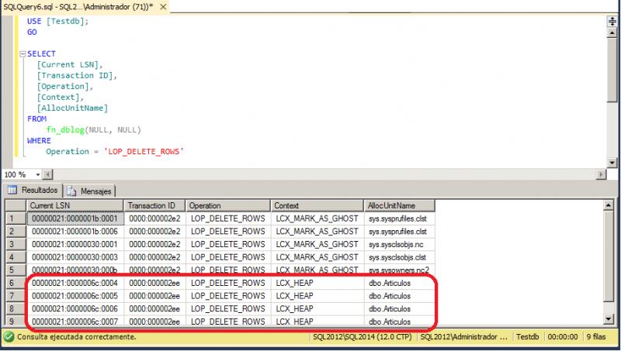This screenshot has width=621, height=351.
Task: Click cell 00000021:0000006c:0004
Action: 75,283
